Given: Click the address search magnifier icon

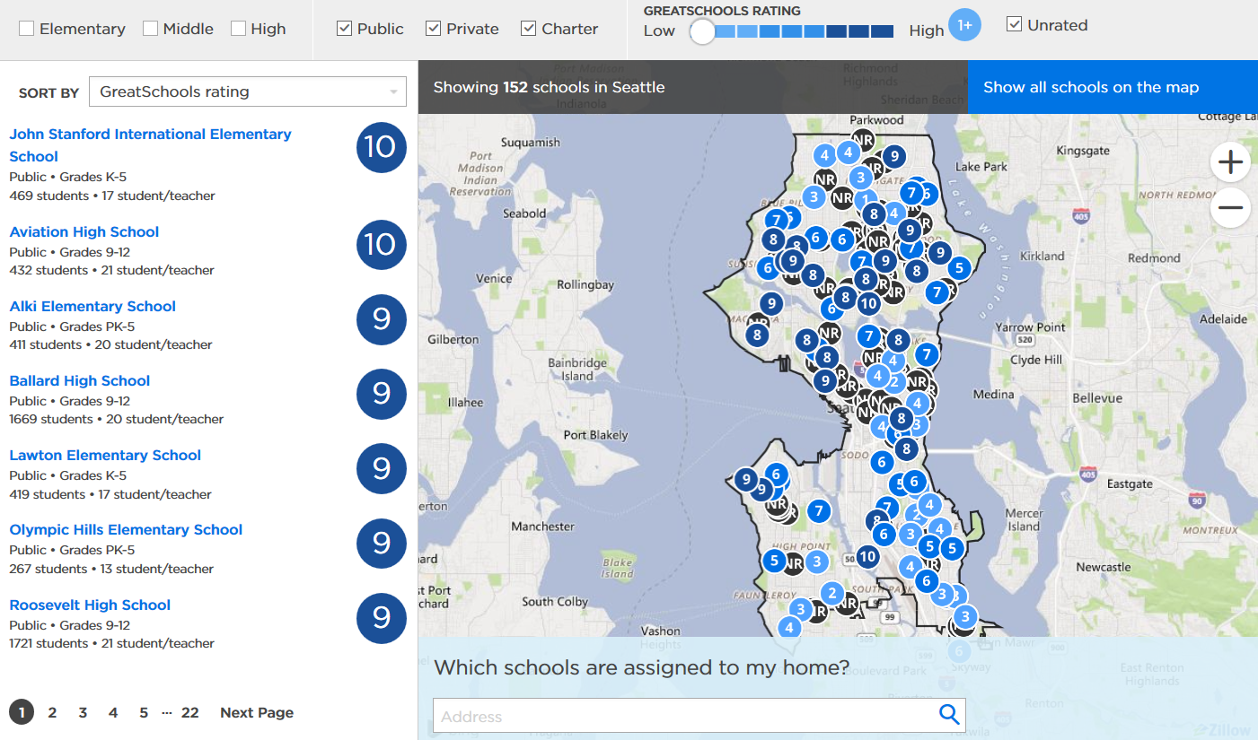Looking at the screenshot, I should (948, 714).
